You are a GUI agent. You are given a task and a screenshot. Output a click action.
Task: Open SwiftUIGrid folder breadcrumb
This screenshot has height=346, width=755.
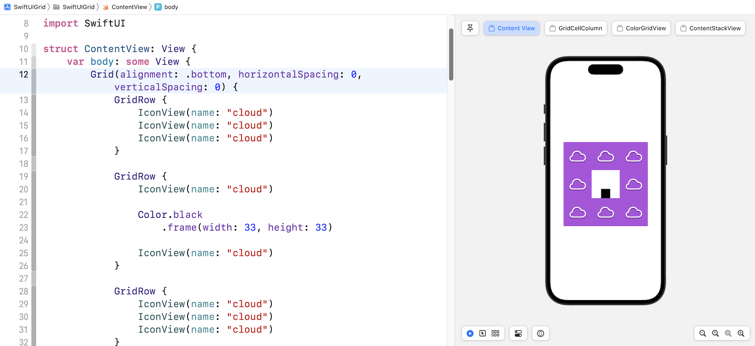click(74, 7)
